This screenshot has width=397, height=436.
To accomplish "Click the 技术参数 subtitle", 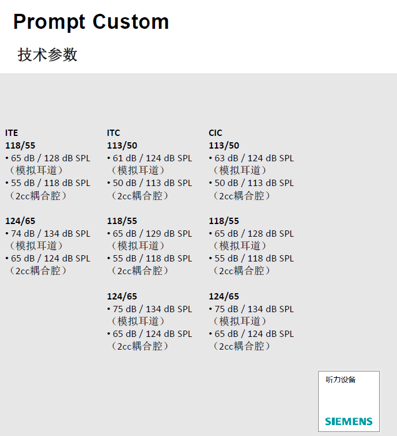I will 47,55.
